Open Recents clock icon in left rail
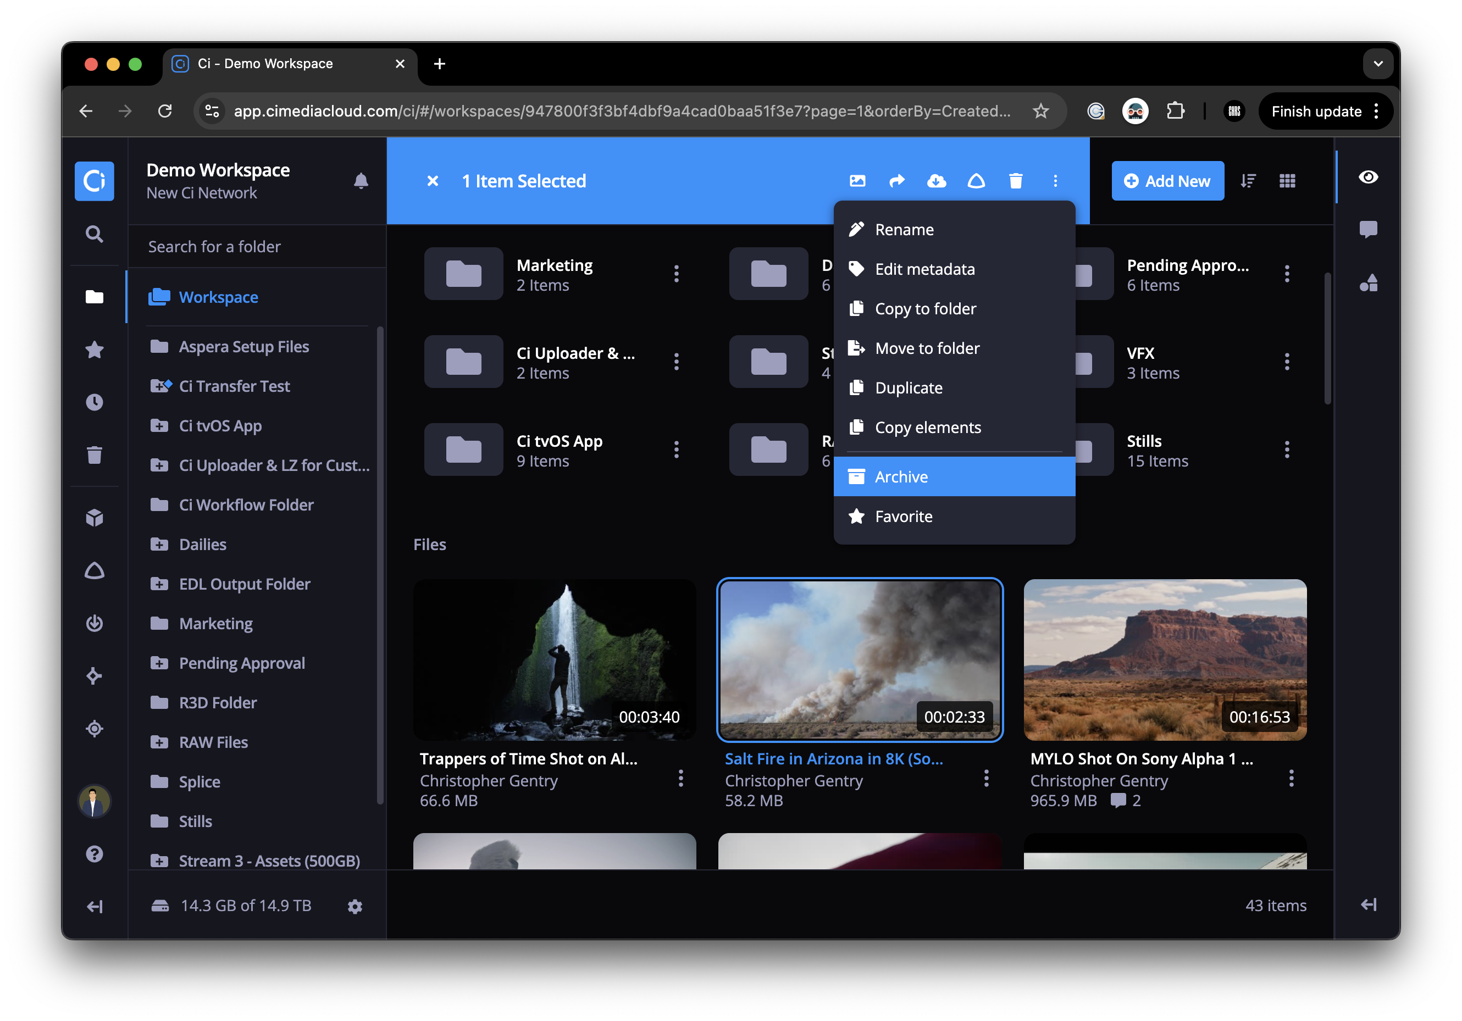The height and width of the screenshot is (1021, 1462). coord(94,402)
